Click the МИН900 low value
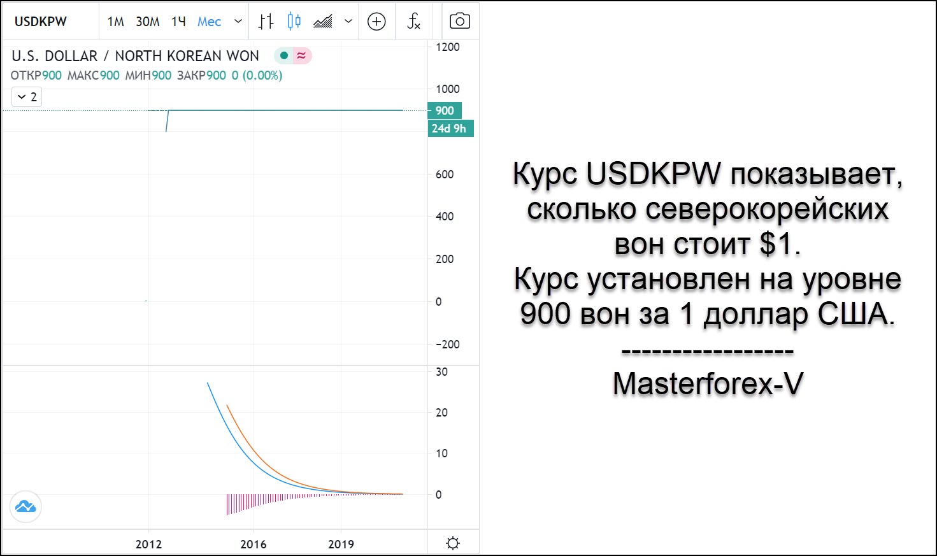Image resolution: width=937 pixels, height=556 pixels. point(148,75)
